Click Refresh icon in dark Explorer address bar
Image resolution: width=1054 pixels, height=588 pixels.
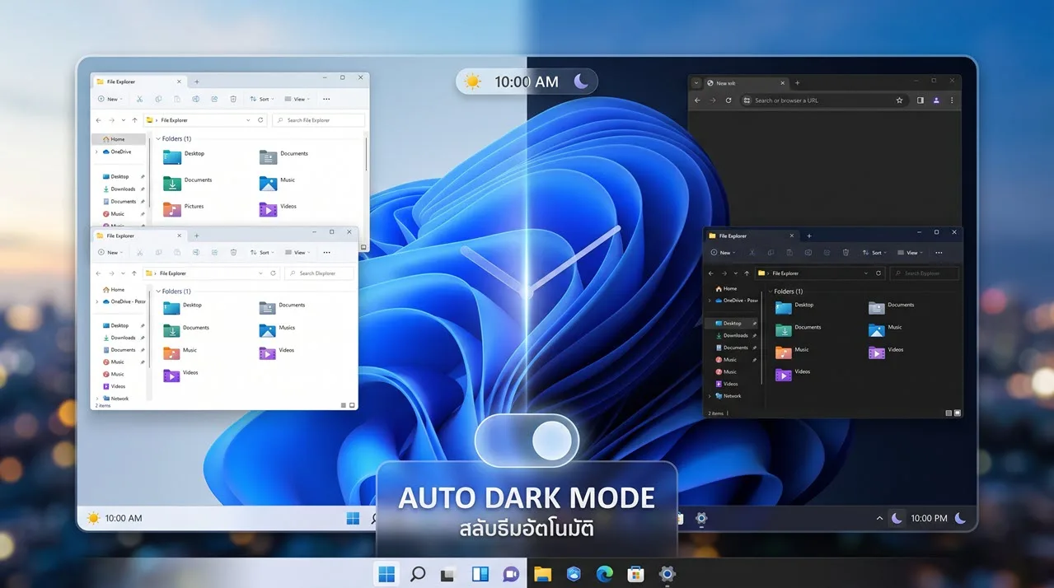[x=878, y=273]
